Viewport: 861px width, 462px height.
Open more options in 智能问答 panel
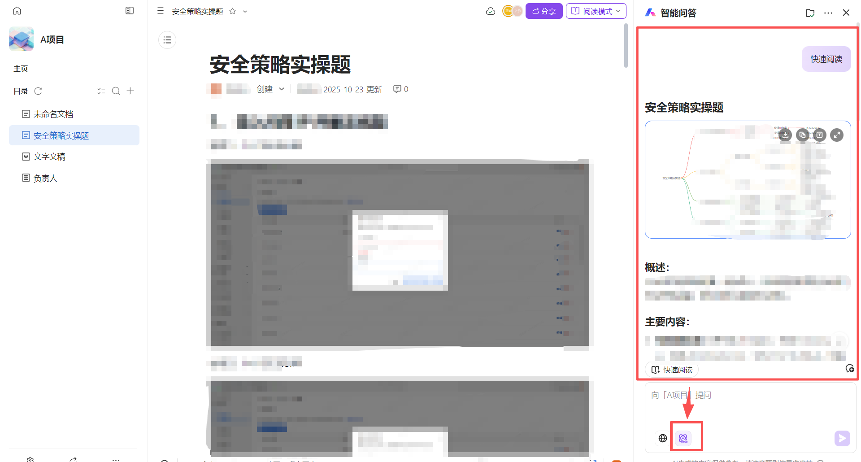pos(828,13)
